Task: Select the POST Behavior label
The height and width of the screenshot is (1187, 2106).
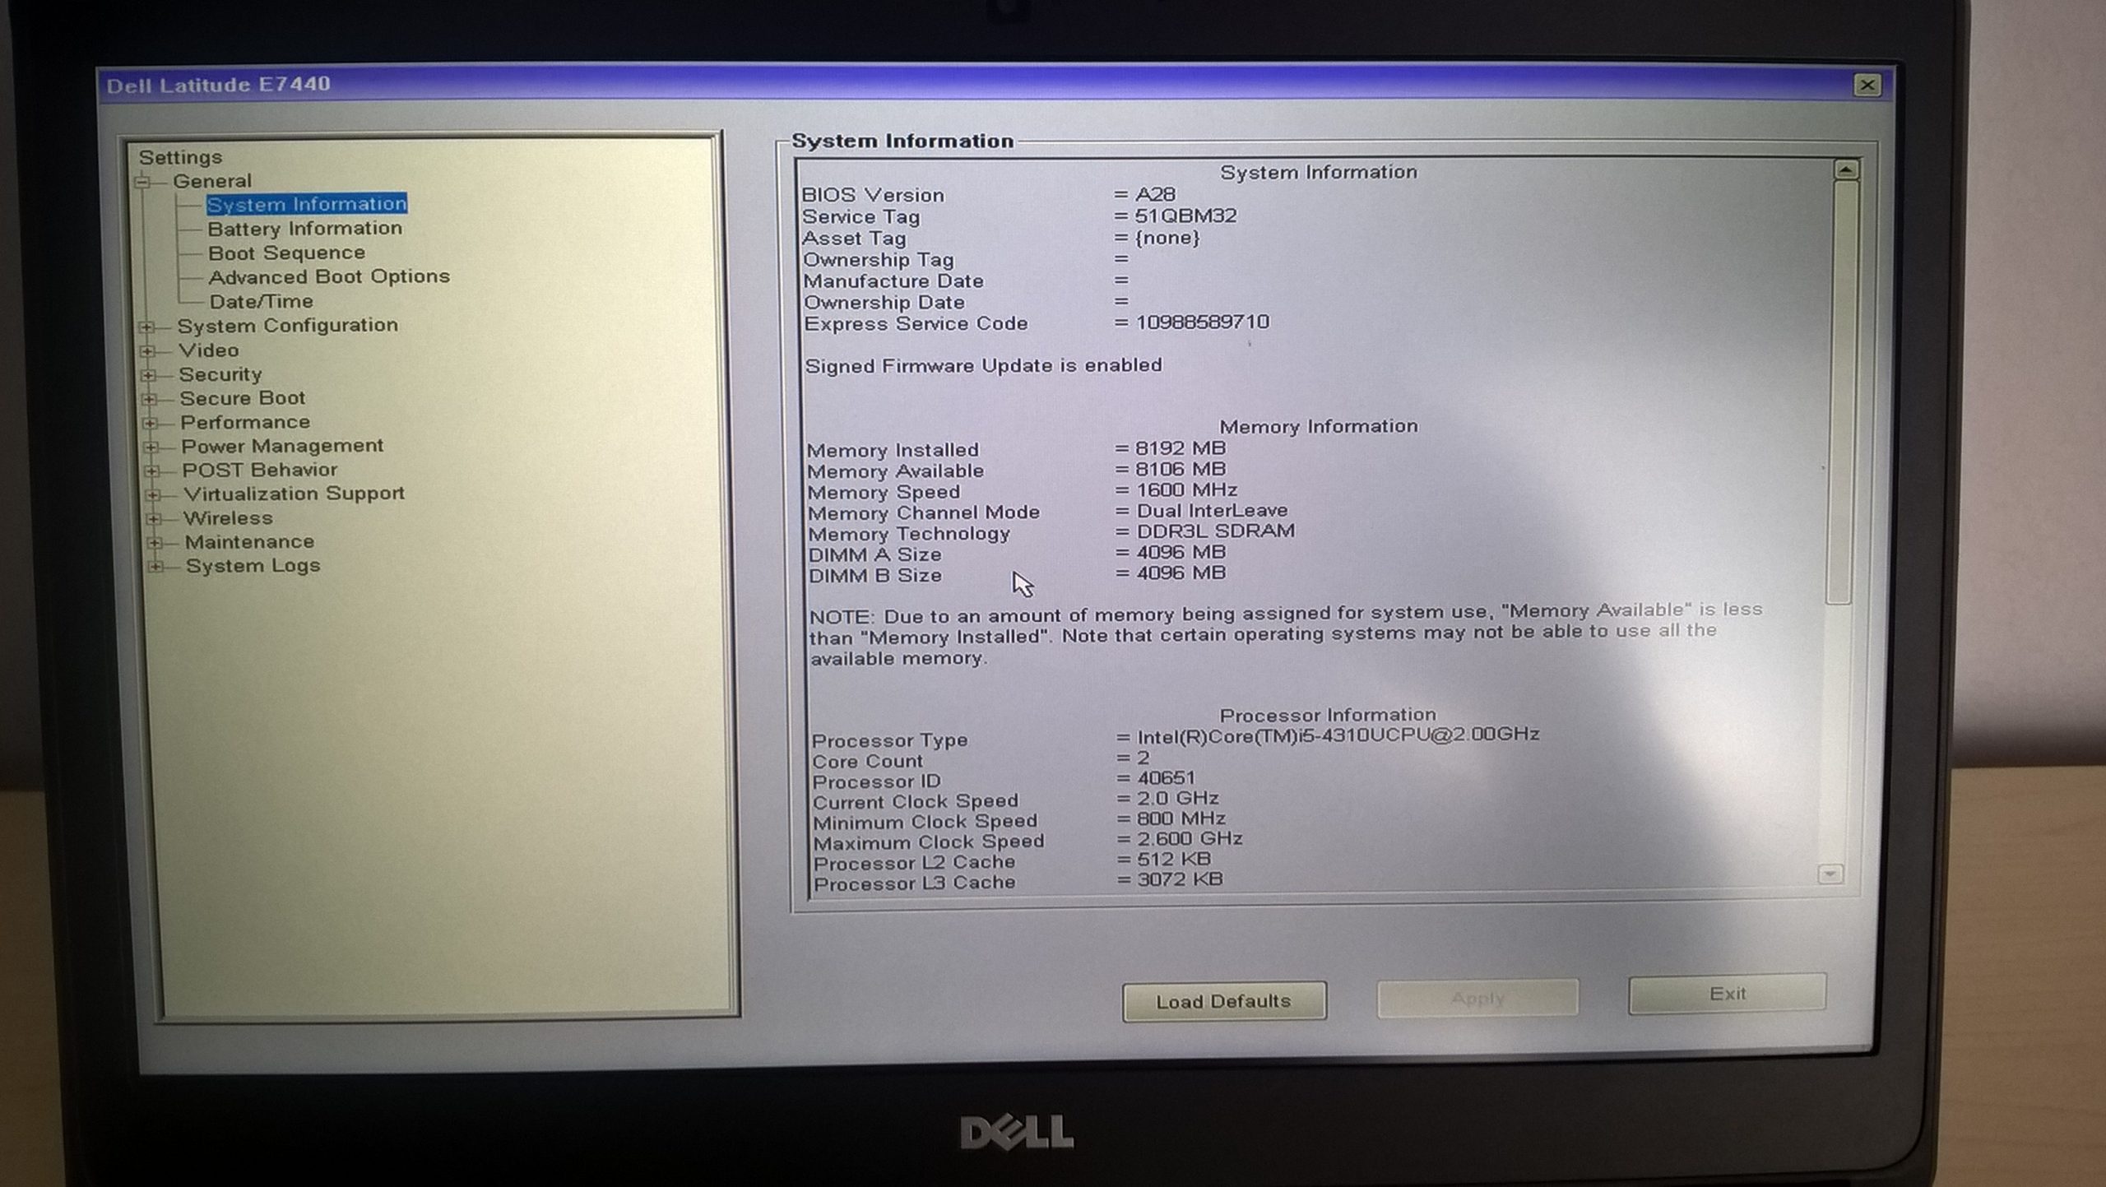Action: [x=260, y=470]
